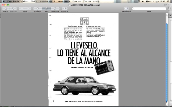The image size is (172, 107).
Task: Zoom in with the plus button
Action: click(28, 9)
